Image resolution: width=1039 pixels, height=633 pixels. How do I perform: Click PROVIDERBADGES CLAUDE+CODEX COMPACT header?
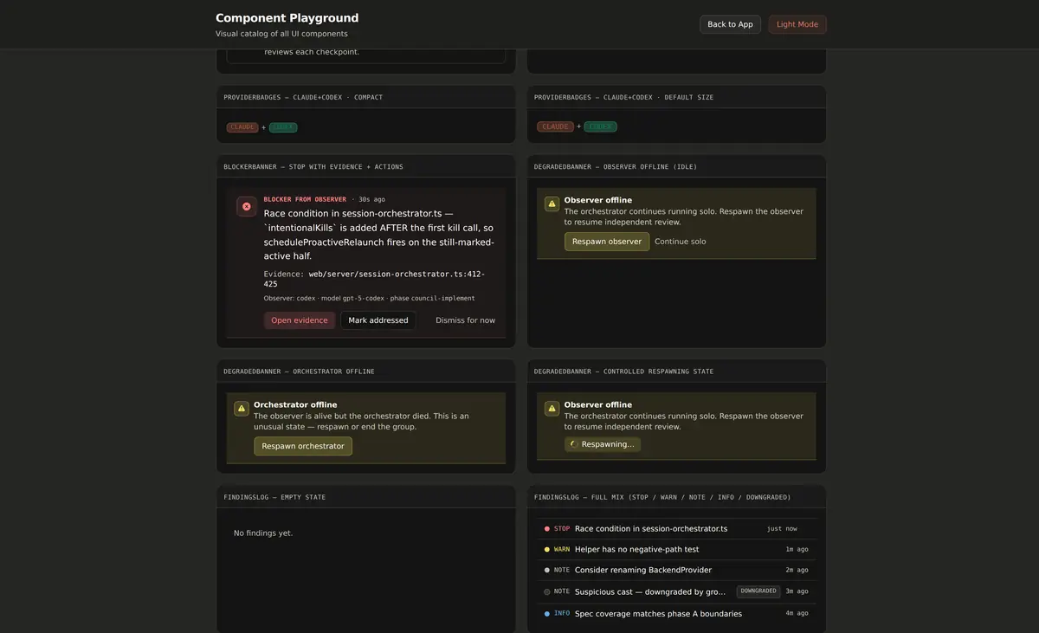pyautogui.click(x=303, y=98)
